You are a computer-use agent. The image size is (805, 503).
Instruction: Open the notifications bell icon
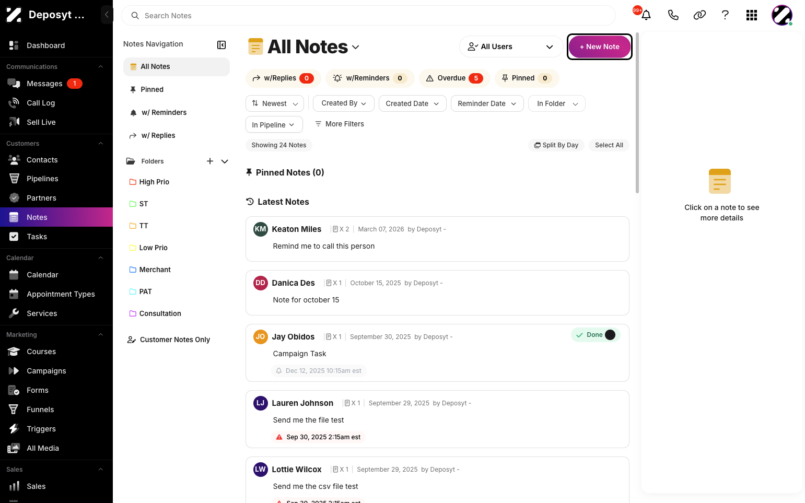646,15
